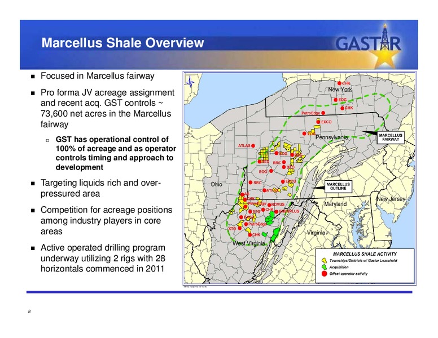
Task: Click 'Townships/Districts w/ Gastar Leasehold' legend text
Action: (x=363, y=260)
